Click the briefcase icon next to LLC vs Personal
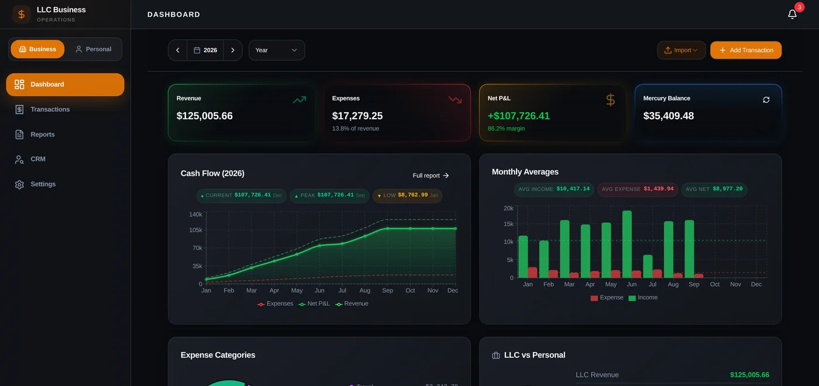 click(496, 355)
